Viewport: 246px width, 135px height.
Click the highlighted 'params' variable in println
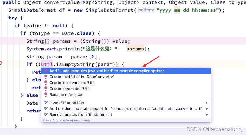point(135,49)
